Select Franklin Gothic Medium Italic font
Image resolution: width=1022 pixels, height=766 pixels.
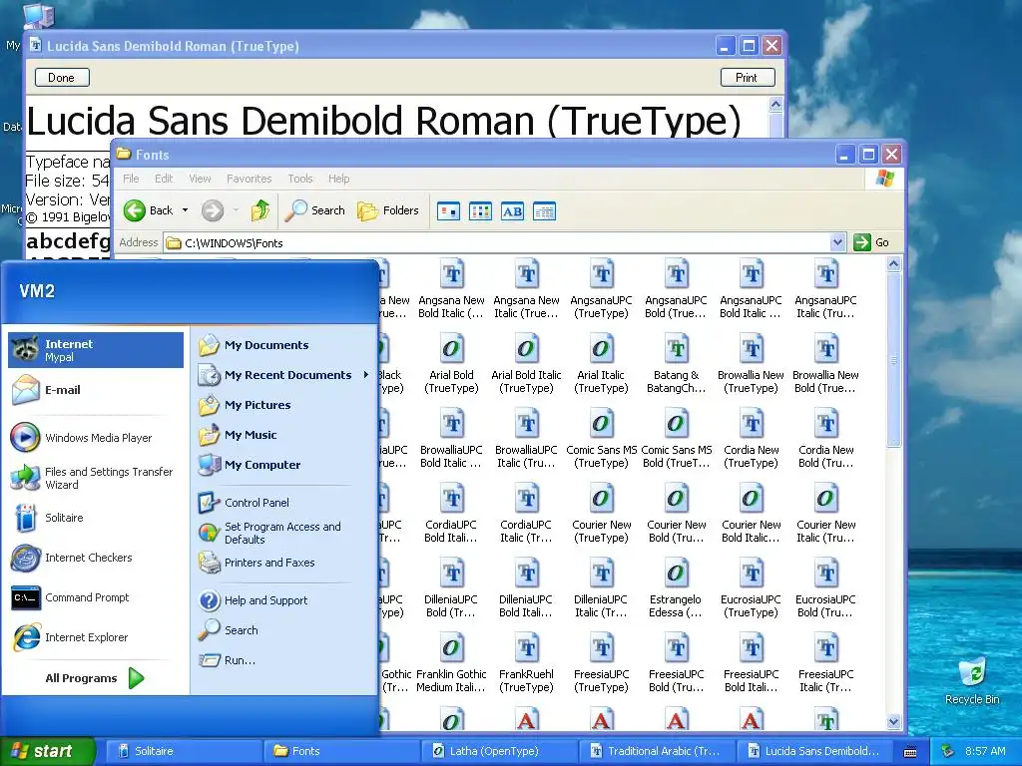point(451,664)
